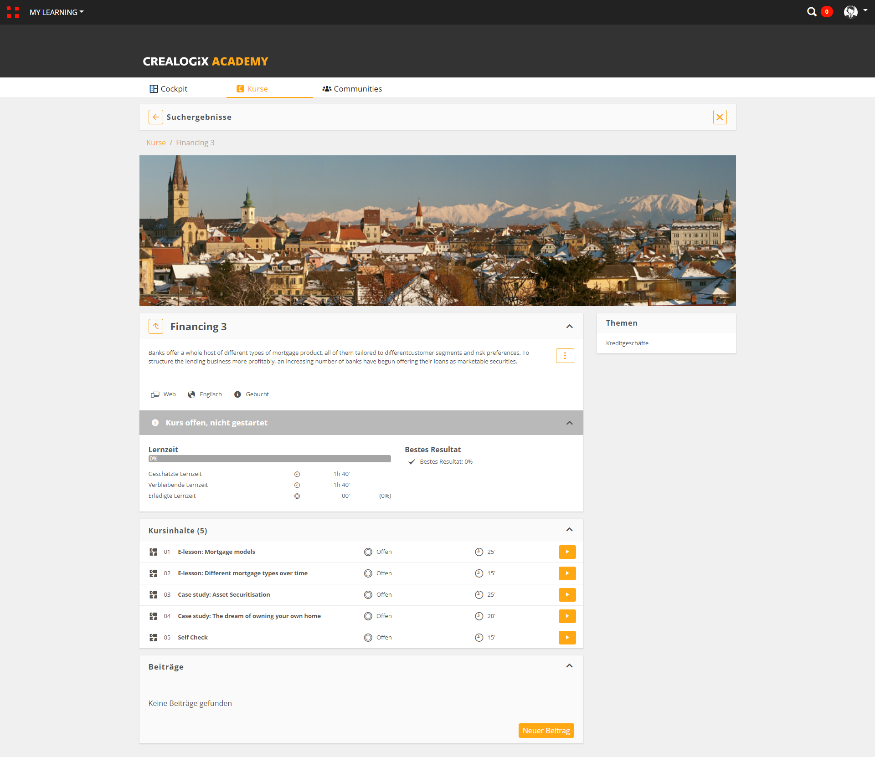Screen dimensions: 875x757
Task: Open the three-dot course options menu
Action: point(565,356)
